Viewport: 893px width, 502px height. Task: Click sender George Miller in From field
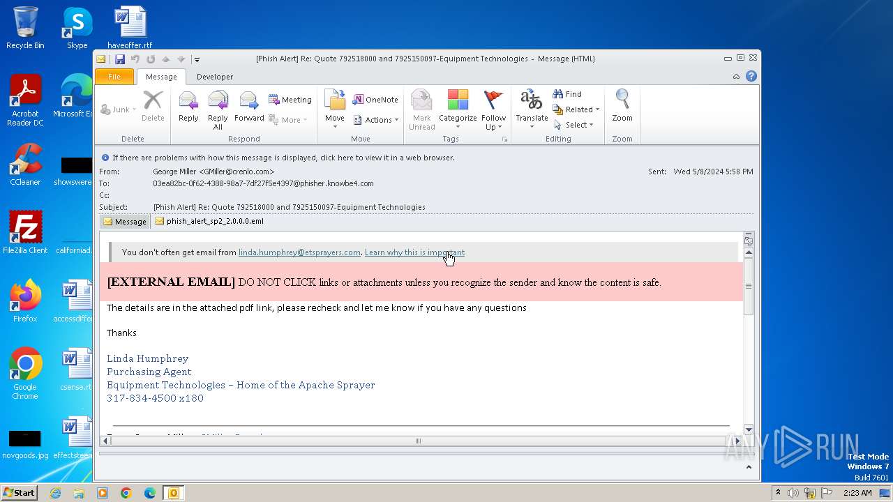click(x=213, y=172)
